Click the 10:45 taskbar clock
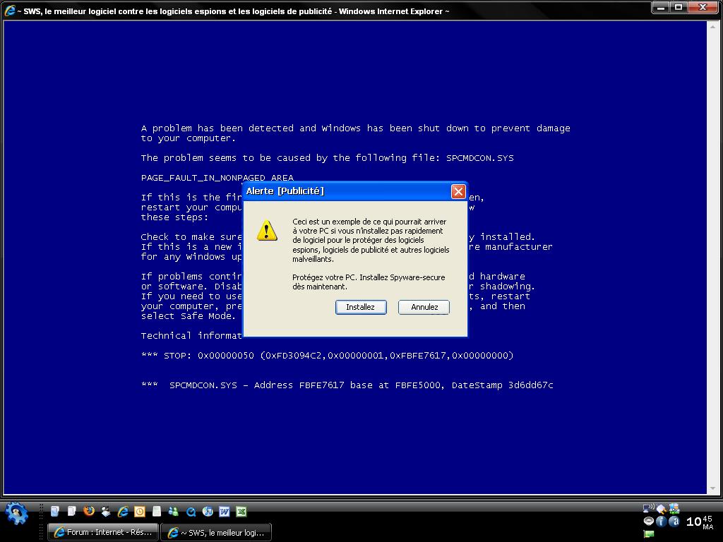Image resolution: width=723 pixels, height=542 pixels. (x=700, y=522)
